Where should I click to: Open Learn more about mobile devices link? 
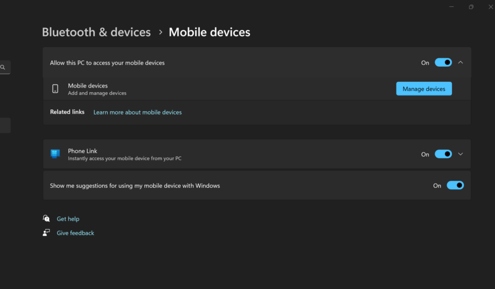click(138, 112)
